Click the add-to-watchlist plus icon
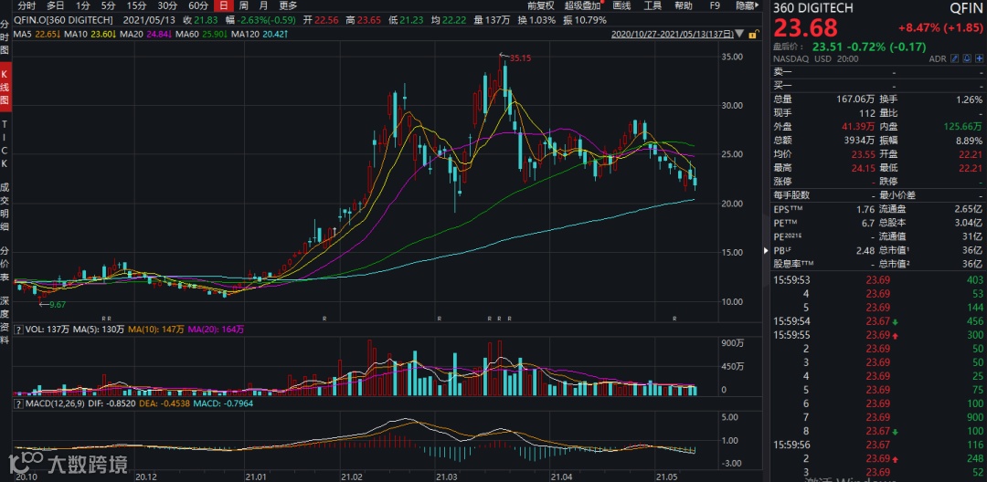The width and height of the screenshot is (987, 482). [978, 58]
